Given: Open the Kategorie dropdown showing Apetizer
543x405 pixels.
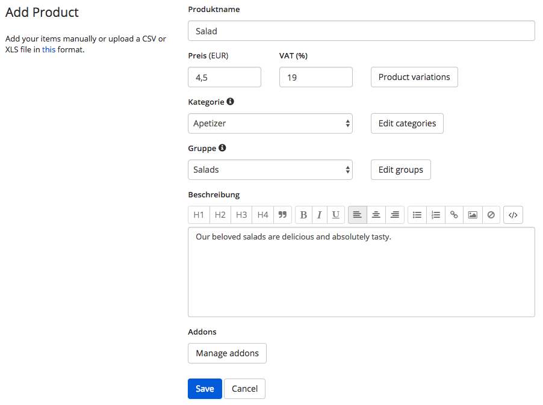Looking at the screenshot, I should pos(270,123).
